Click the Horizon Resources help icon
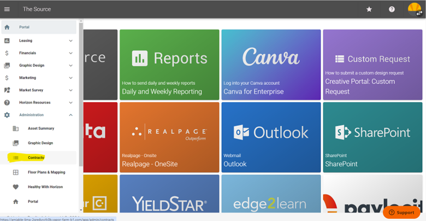This screenshot has width=426, height=221. pyautogui.click(x=7, y=103)
